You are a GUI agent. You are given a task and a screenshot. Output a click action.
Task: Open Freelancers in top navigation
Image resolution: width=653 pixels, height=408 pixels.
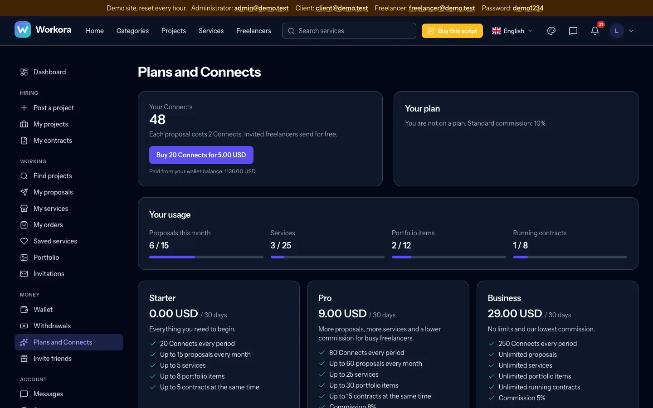[x=253, y=31]
